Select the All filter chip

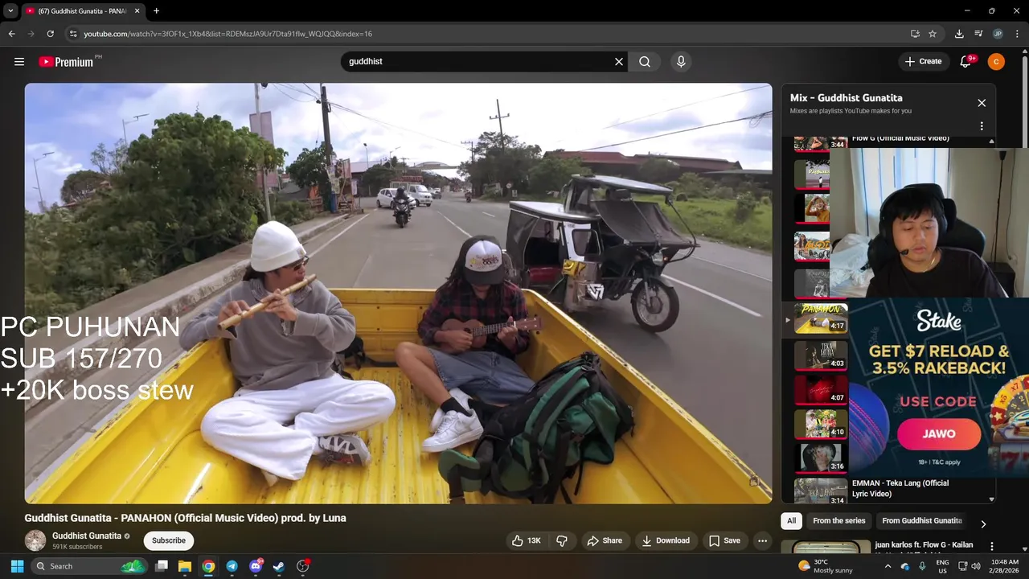pyautogui.click(x=791, y=520)
